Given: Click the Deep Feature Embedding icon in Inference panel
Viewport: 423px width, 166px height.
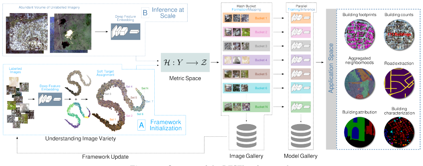Looking at the screenshot, I should [x=126, y=32].
